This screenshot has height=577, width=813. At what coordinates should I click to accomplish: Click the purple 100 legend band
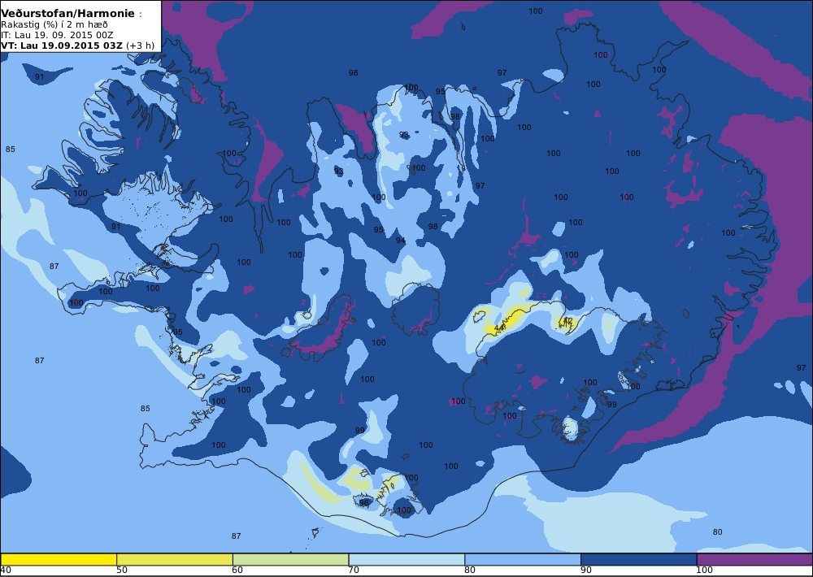click(x=755, y=559)
